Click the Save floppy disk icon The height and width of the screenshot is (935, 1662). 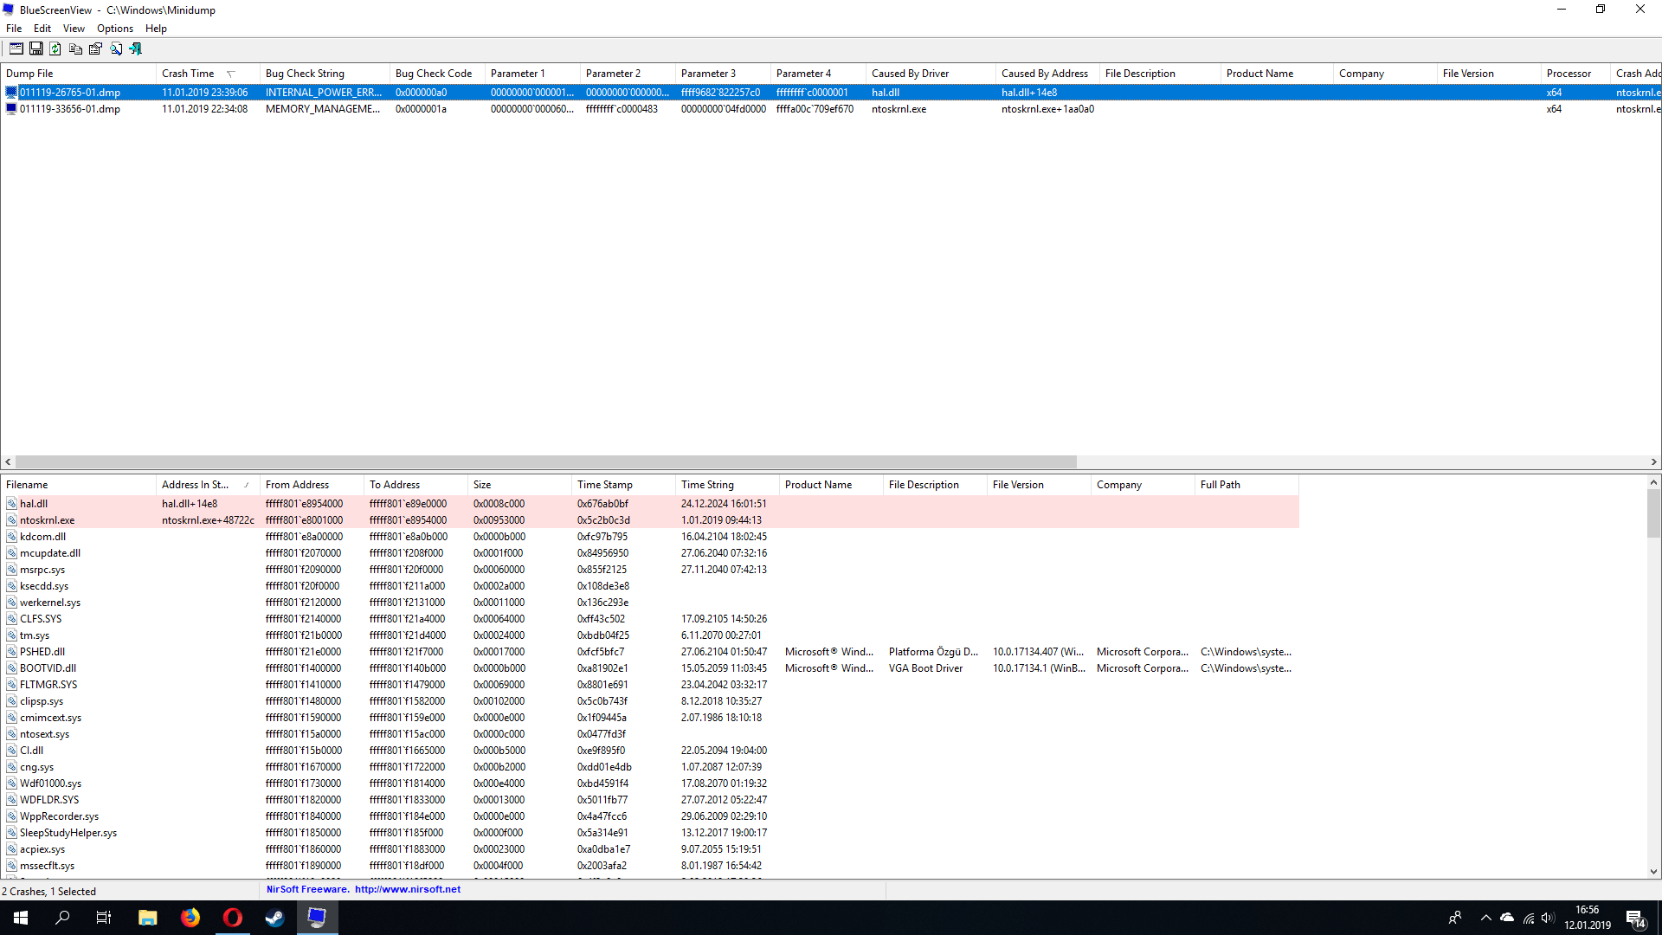click(36, 49)
